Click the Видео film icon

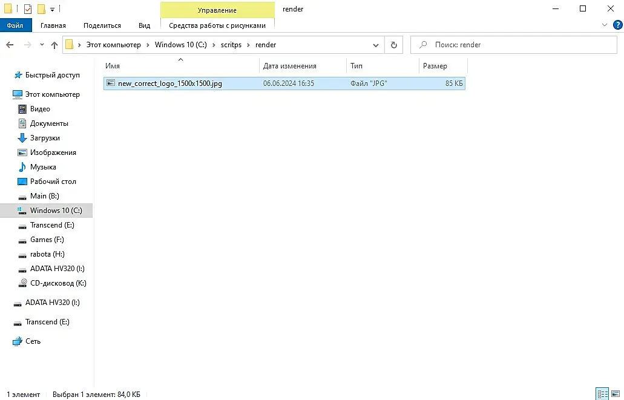(x=22, y=109)
